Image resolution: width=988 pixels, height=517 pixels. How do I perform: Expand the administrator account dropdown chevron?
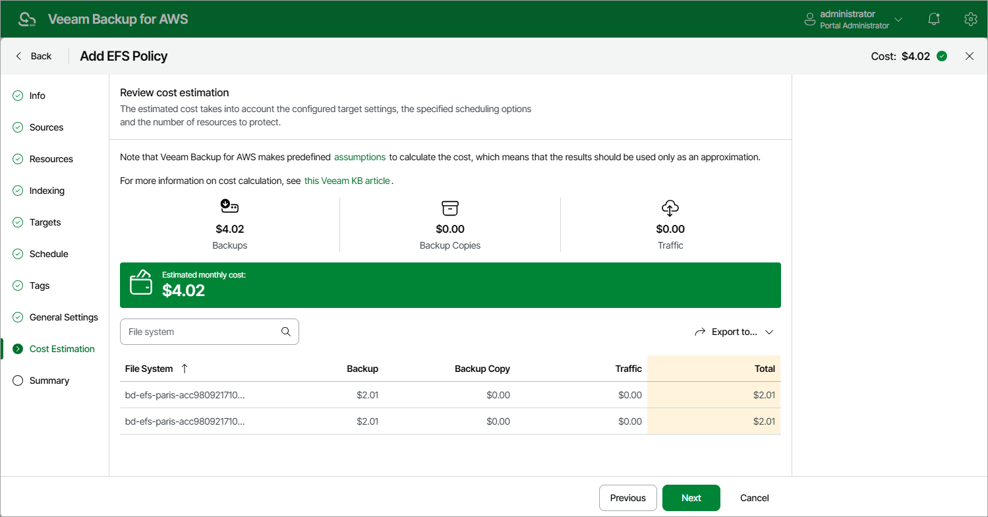(x=898, y=19)
